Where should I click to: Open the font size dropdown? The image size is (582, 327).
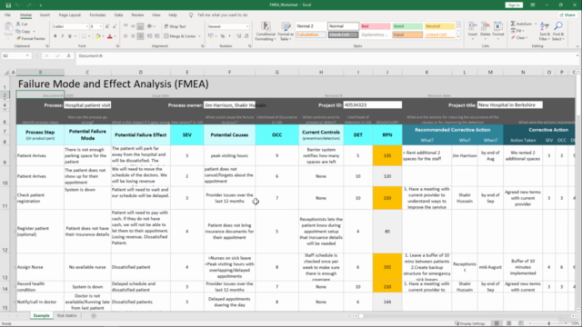[x=101, y=26]
